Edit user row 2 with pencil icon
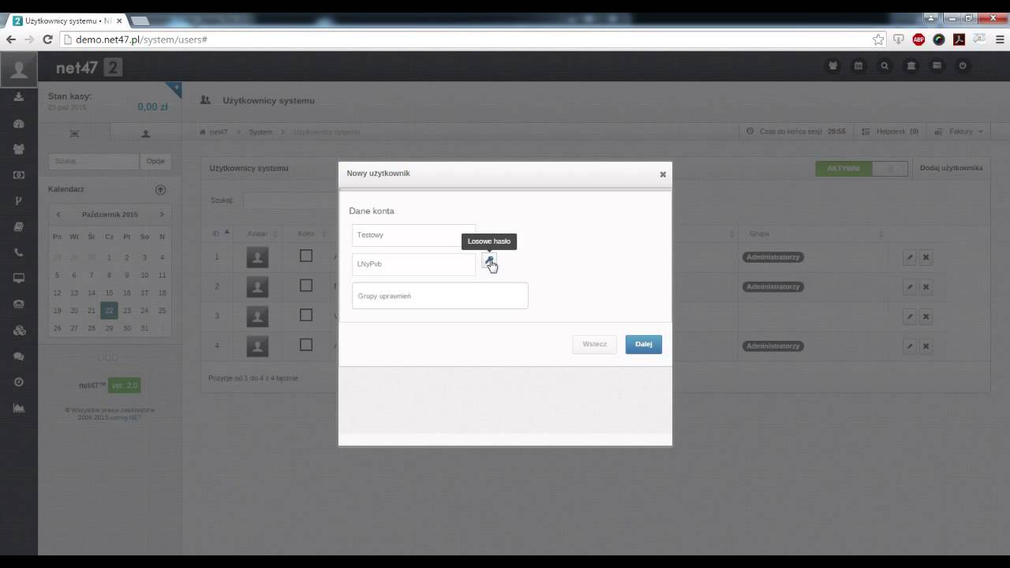 (x=910, y=286)
